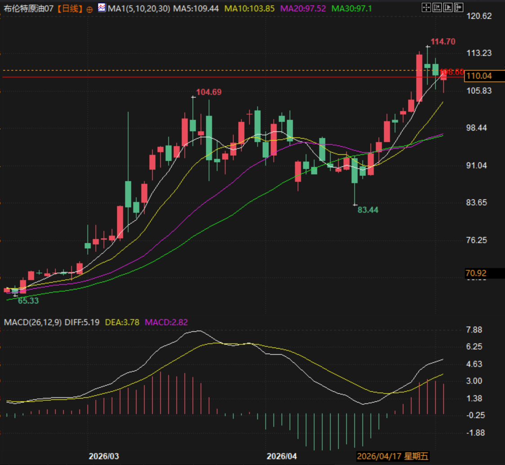505x465 pixels.
Task: Click the 98.44 price axis label
Action: [x=477, y=128]
